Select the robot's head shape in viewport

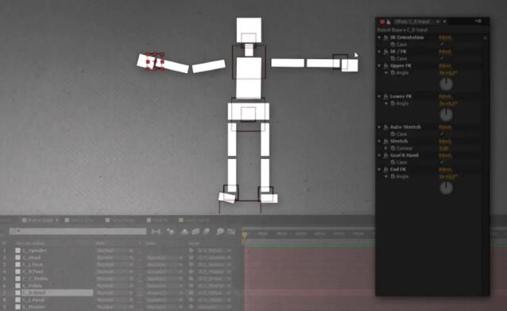click(x=249, y=29)
